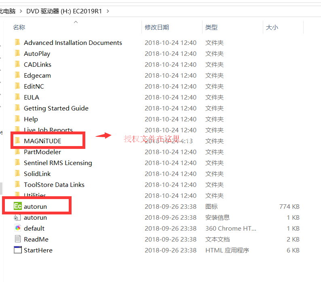Select the EditNC folder icon
Screen dimensions: 321x282
point(18,86)
